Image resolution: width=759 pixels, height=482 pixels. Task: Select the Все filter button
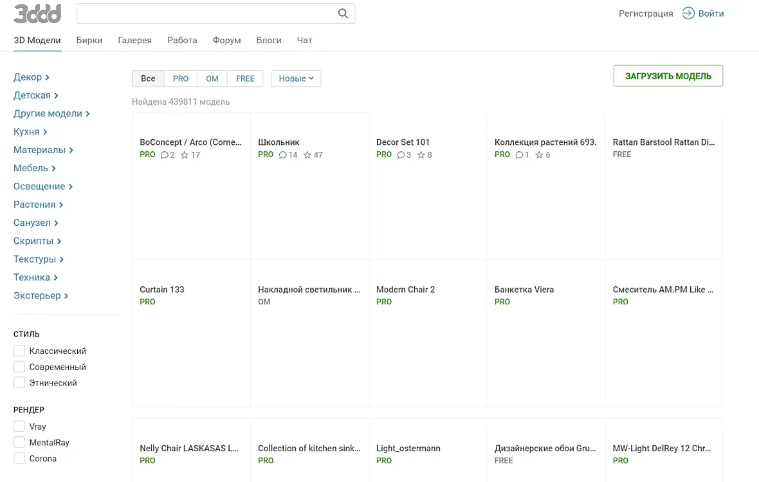148,79
